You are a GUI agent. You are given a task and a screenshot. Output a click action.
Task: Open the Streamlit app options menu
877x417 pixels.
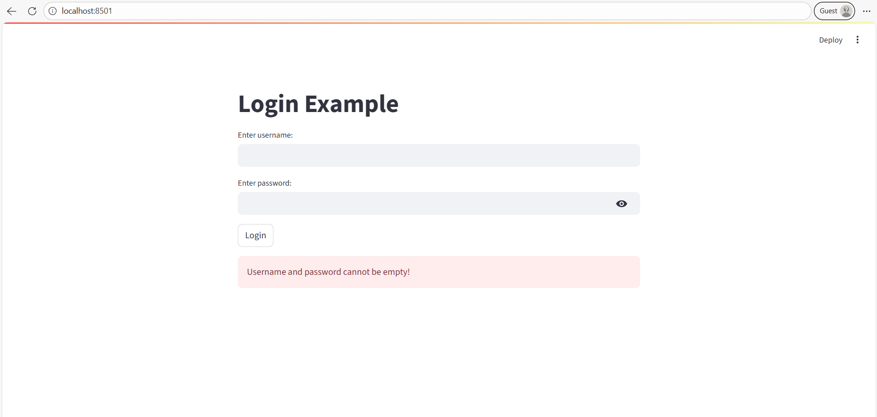click(857, 40)
